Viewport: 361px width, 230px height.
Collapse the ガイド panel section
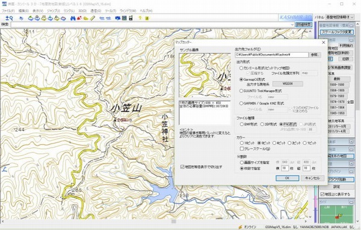pos(351,202)
